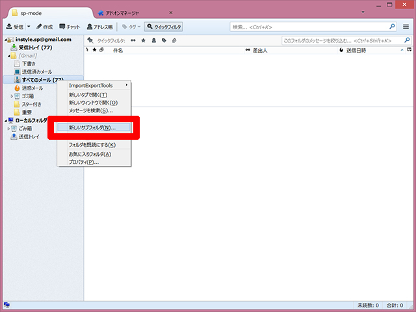Close the アドオンマネージャ tab

point(171,12)
